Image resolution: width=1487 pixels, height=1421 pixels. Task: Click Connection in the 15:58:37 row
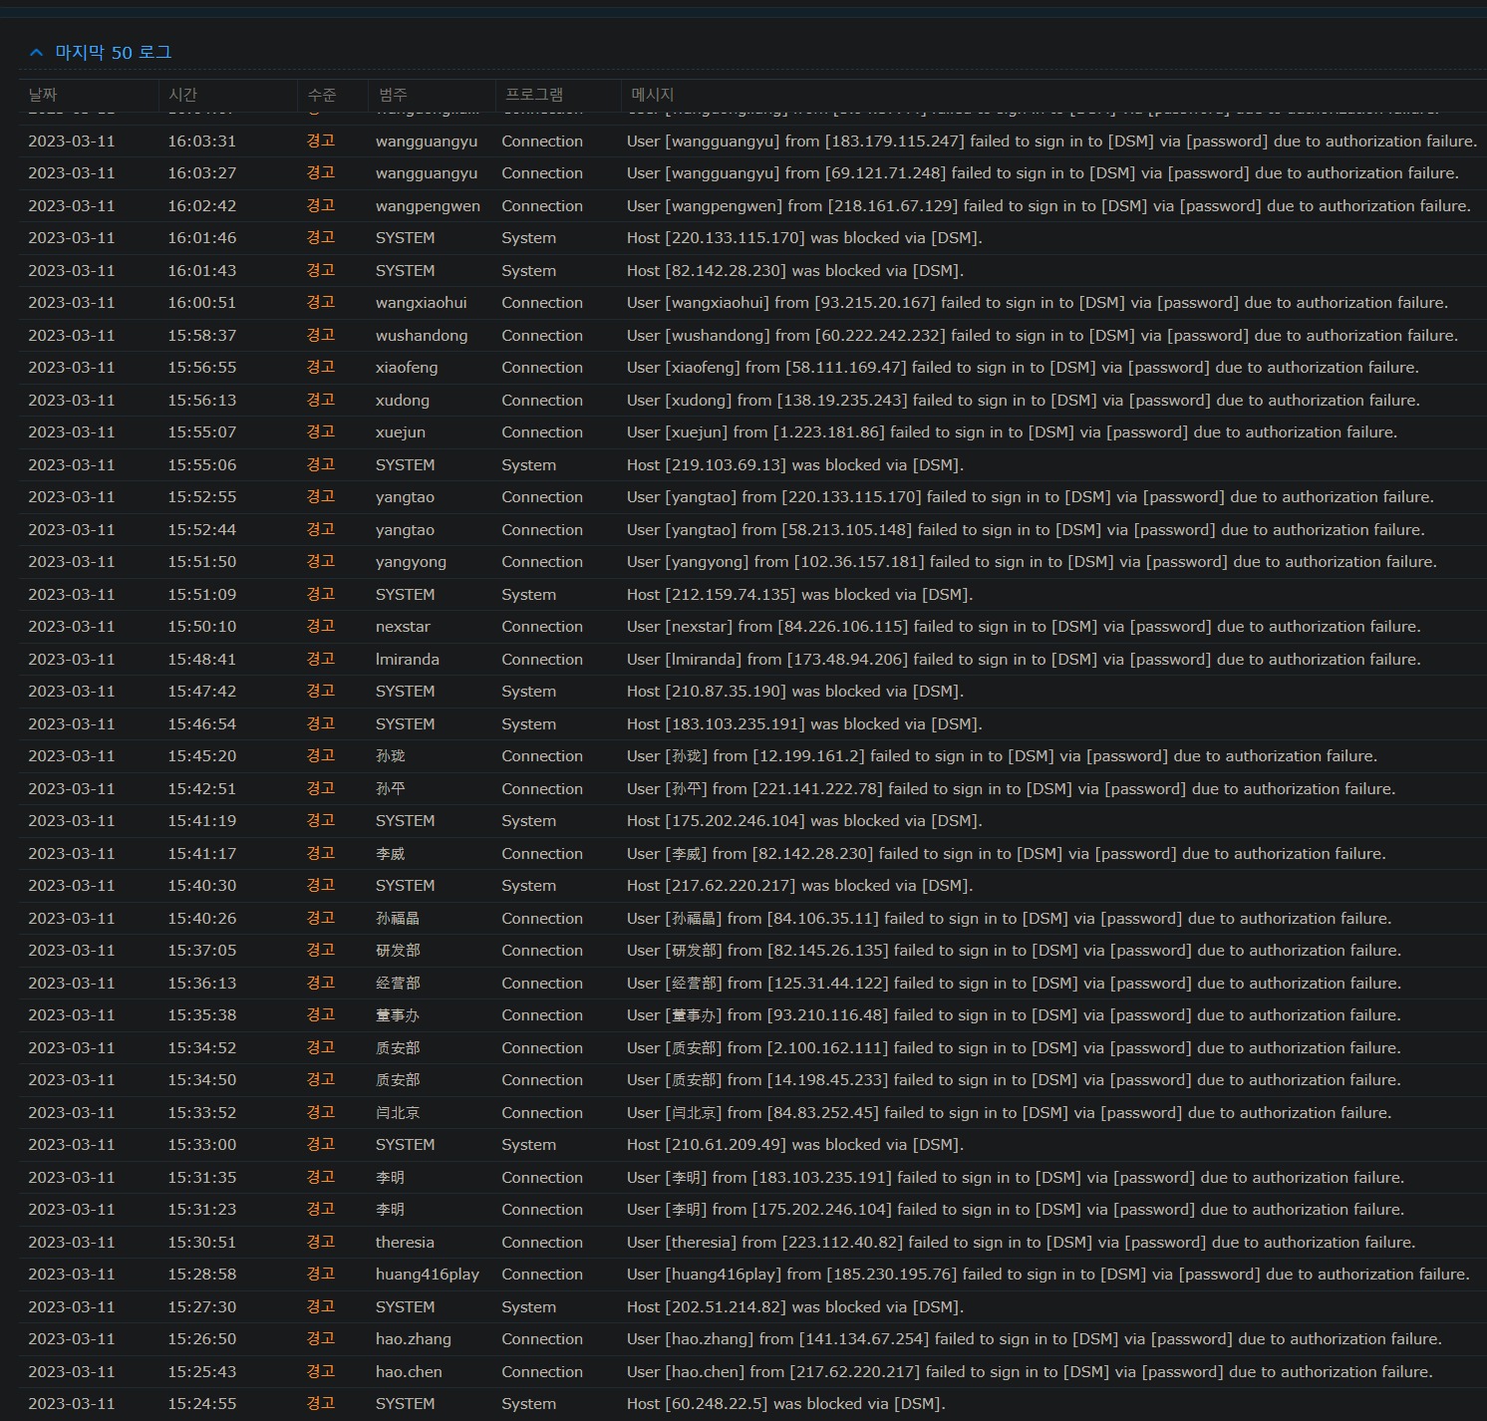pos(542,336)
